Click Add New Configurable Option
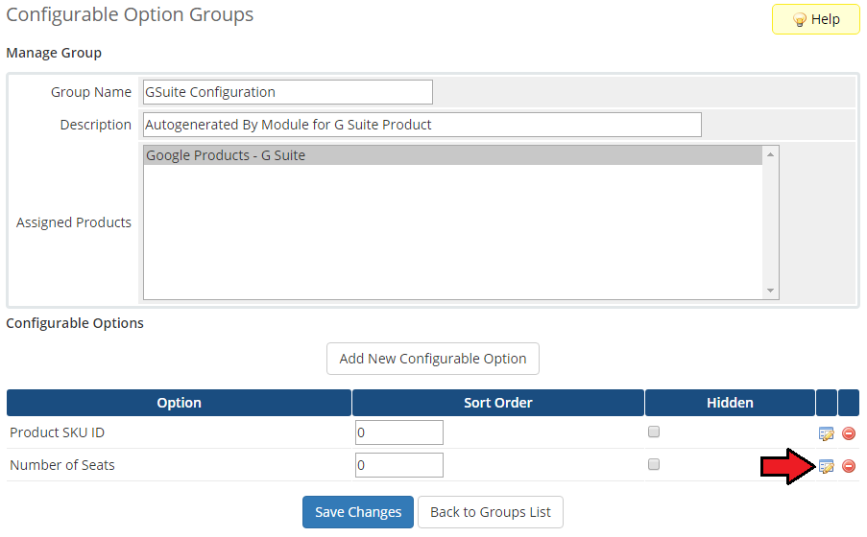 432,359
